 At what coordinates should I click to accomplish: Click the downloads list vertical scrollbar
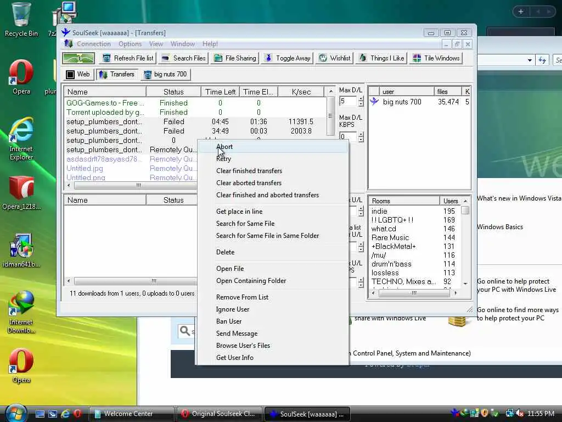[330, 115]
